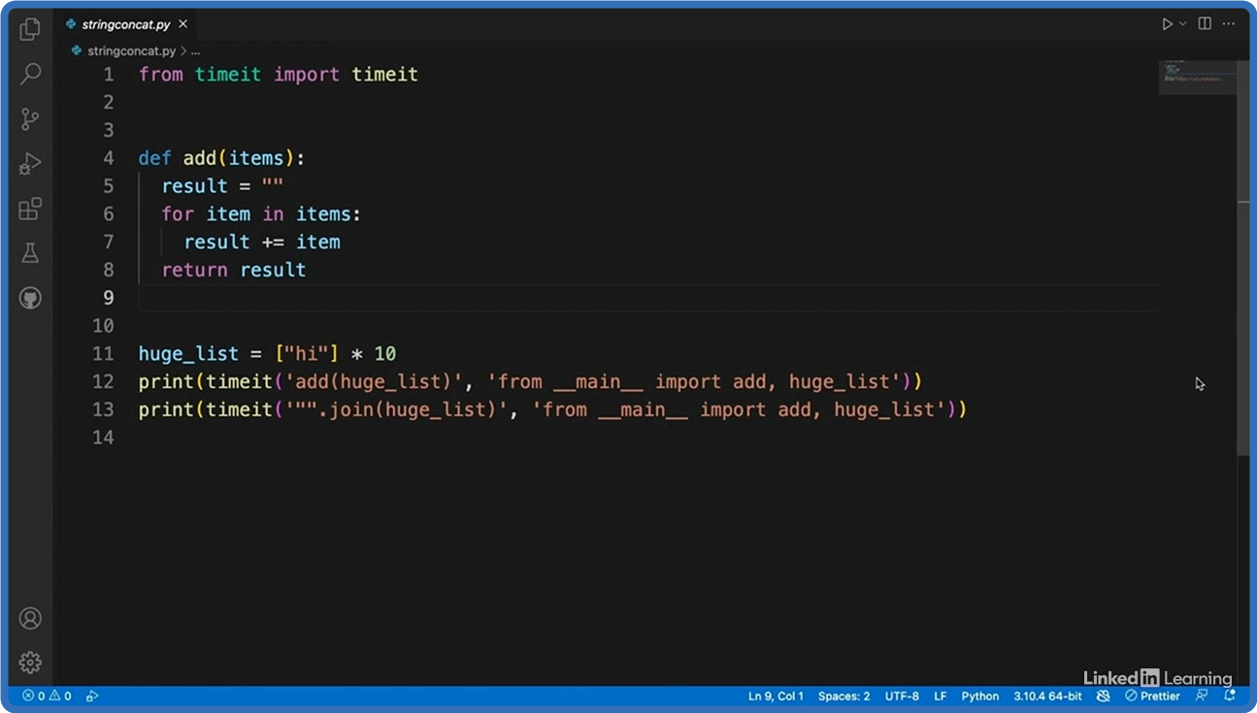
Task: Run the Python file with play button
Action: tap(1167, 24)
